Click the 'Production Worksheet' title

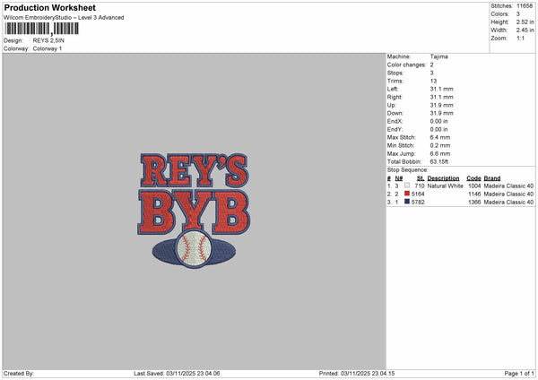coord(50,7)
